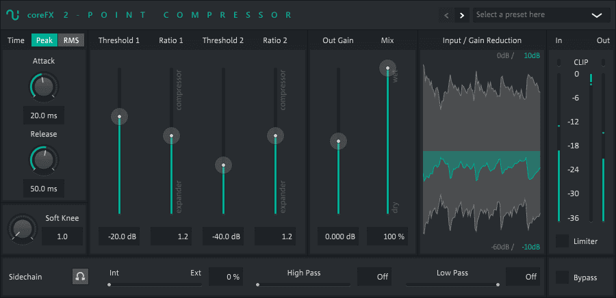Enable the Limiter checkbox

(x=562, y=241)
